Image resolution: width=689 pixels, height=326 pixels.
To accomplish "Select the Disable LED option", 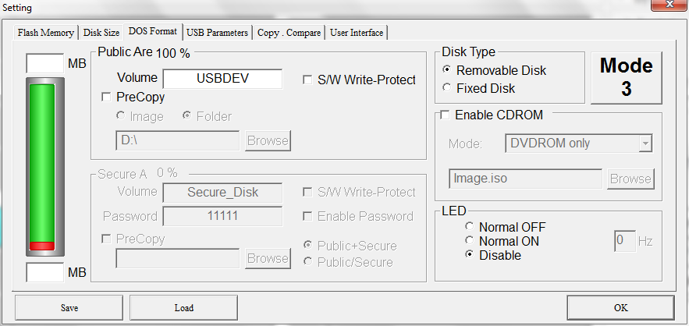I will [x=469, y=256].
